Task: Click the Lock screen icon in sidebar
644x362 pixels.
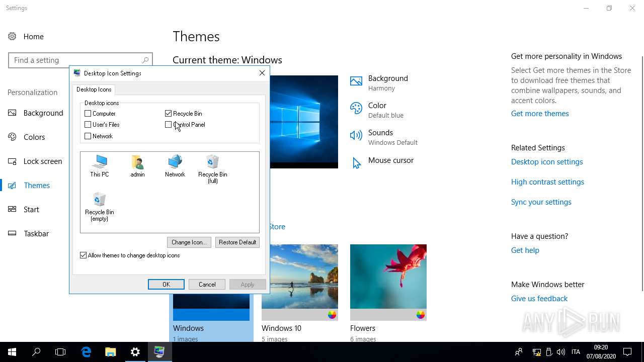Action: 12,161
